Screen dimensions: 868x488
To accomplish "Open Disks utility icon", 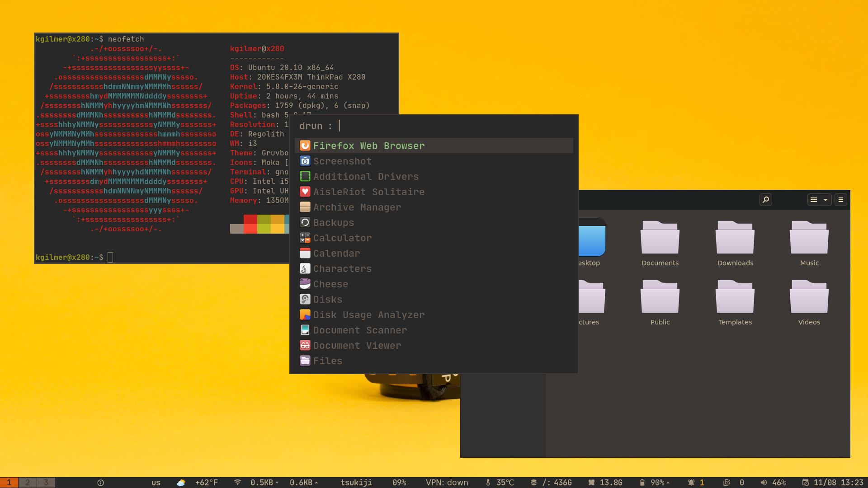I will pyautogui.click(x=305, y=300).
